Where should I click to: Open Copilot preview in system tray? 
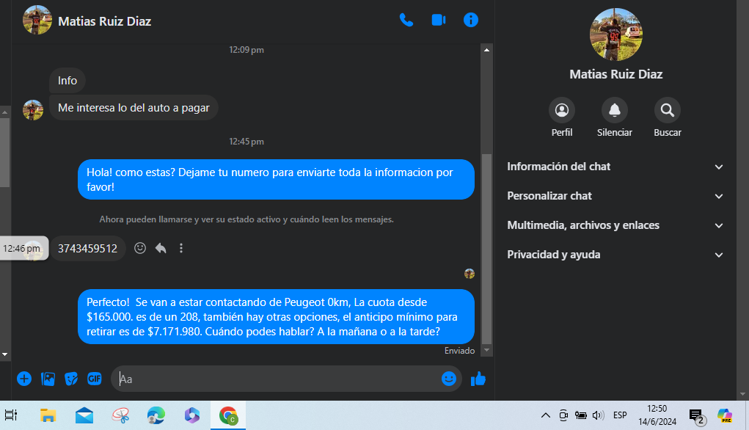[x=725, y=415]
